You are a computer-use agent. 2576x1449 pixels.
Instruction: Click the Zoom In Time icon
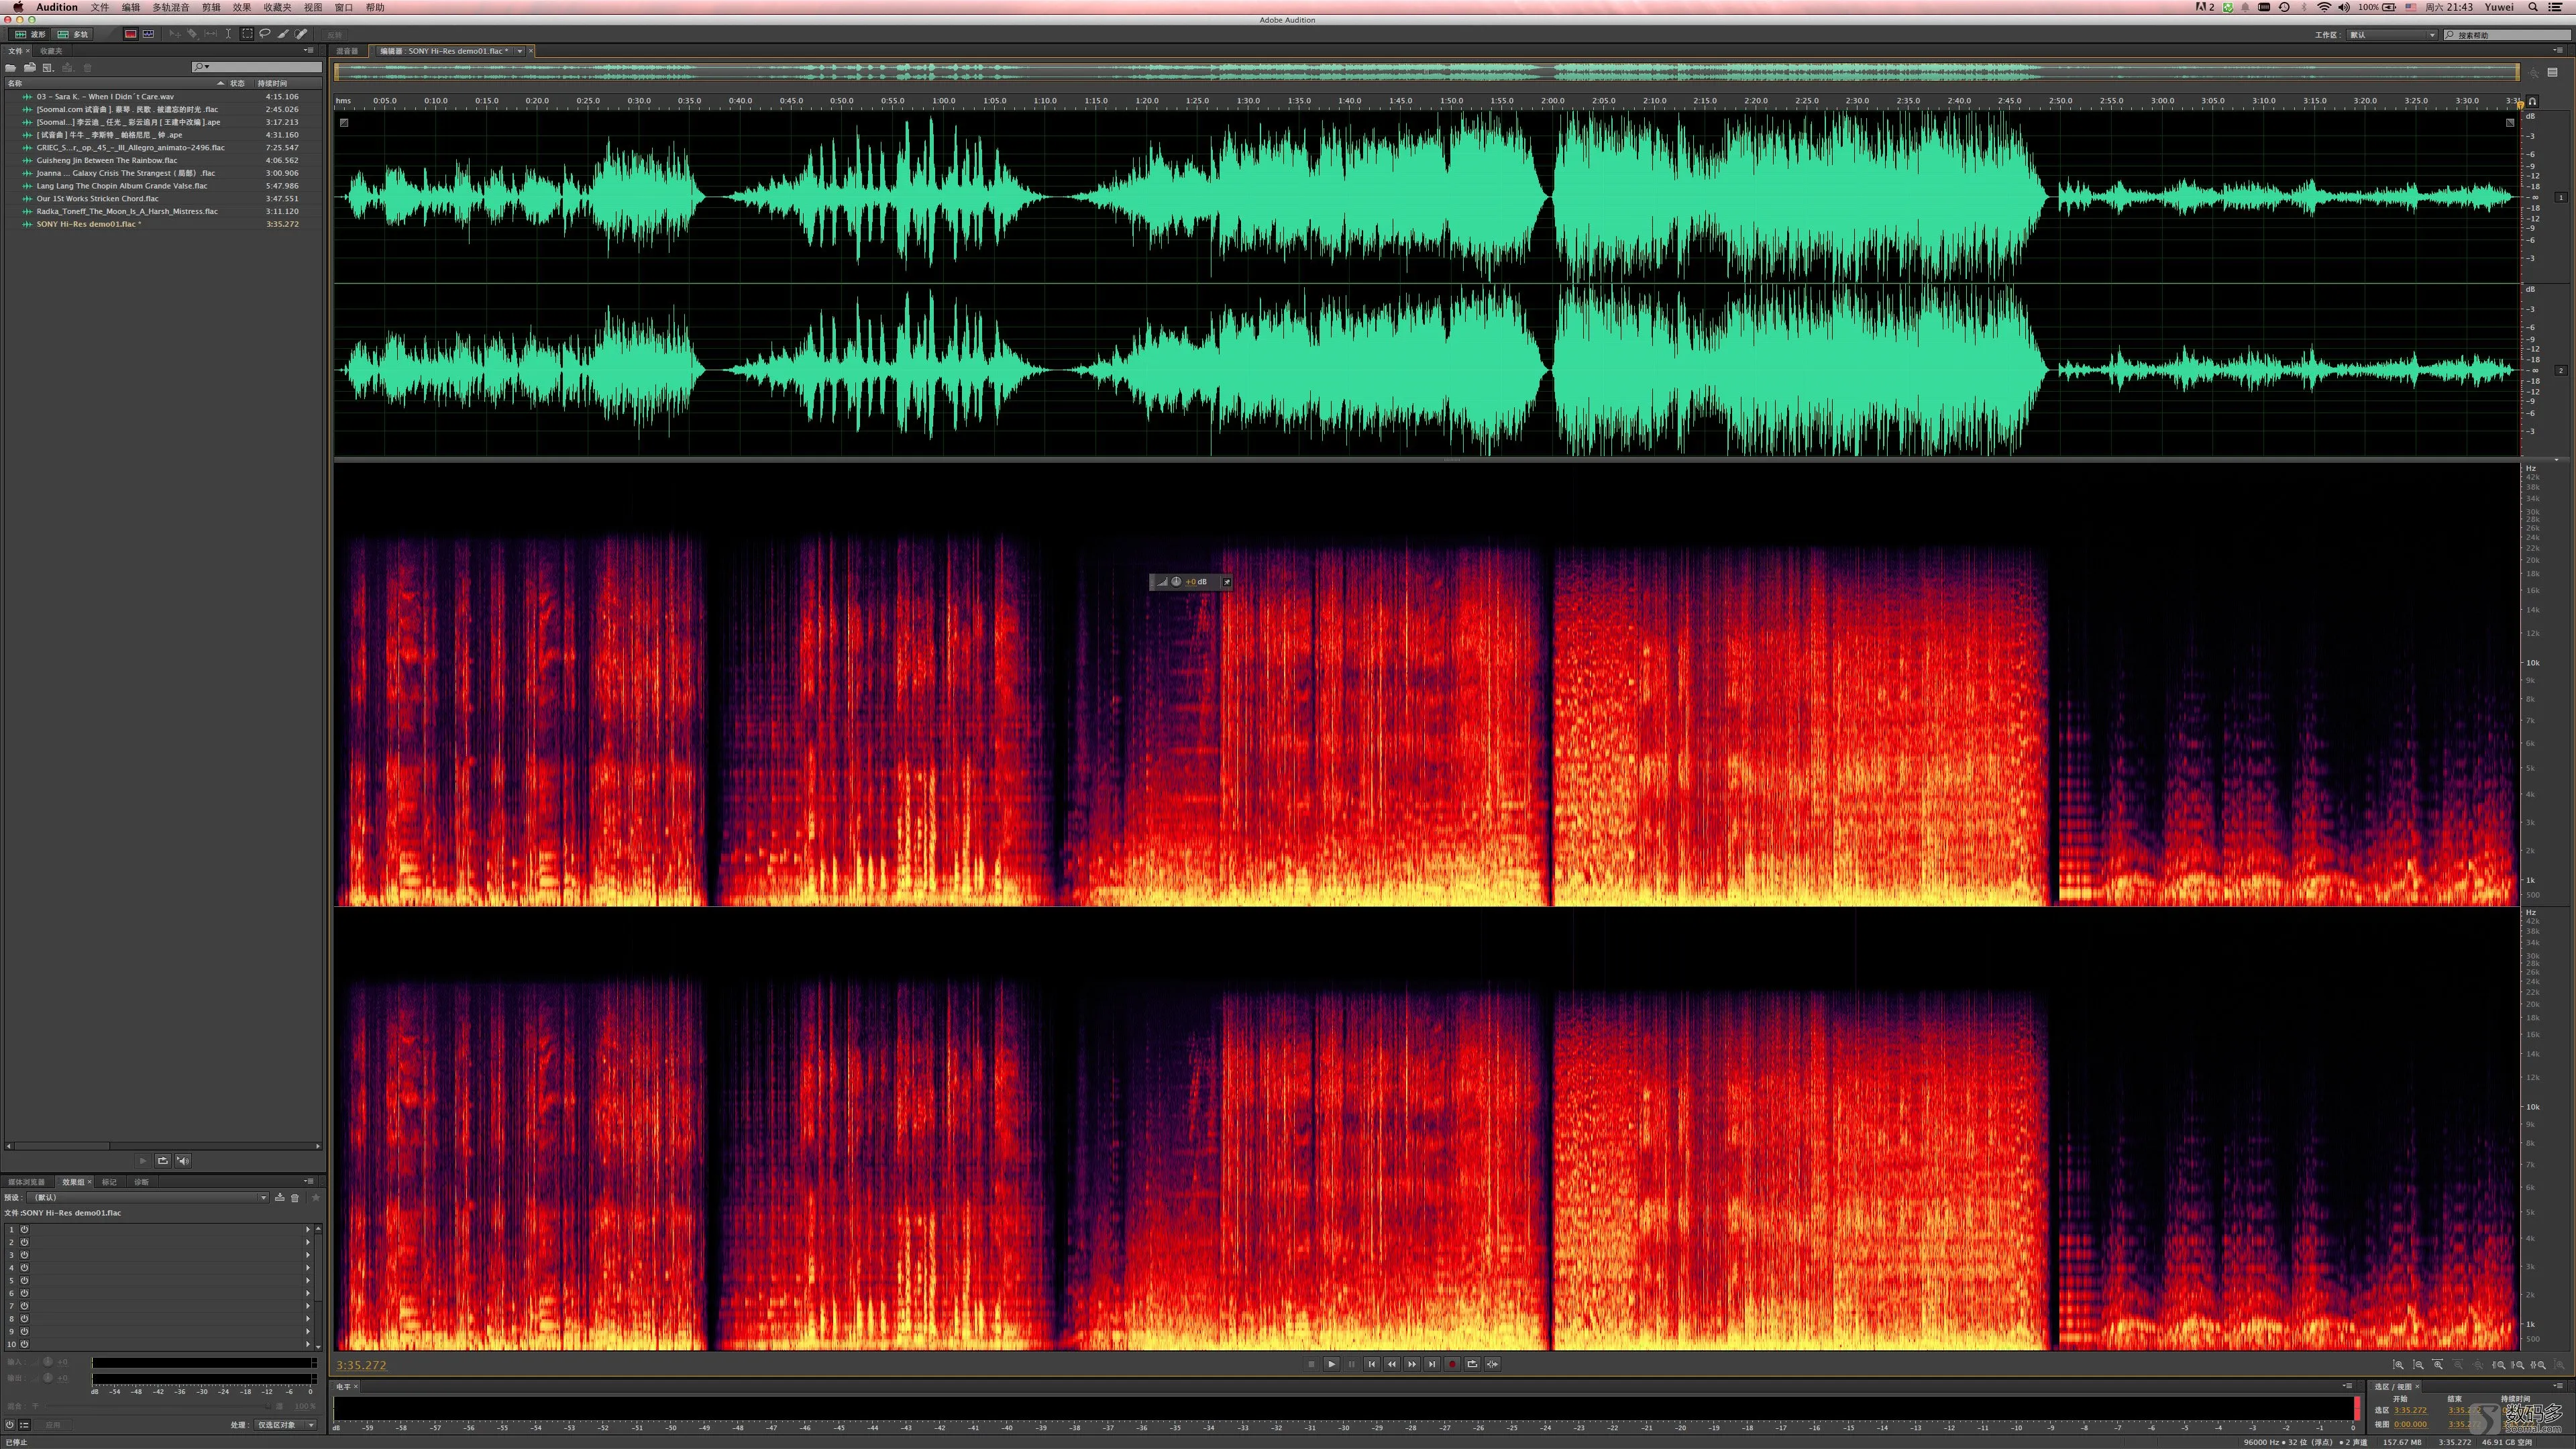pos(2438,1365)
